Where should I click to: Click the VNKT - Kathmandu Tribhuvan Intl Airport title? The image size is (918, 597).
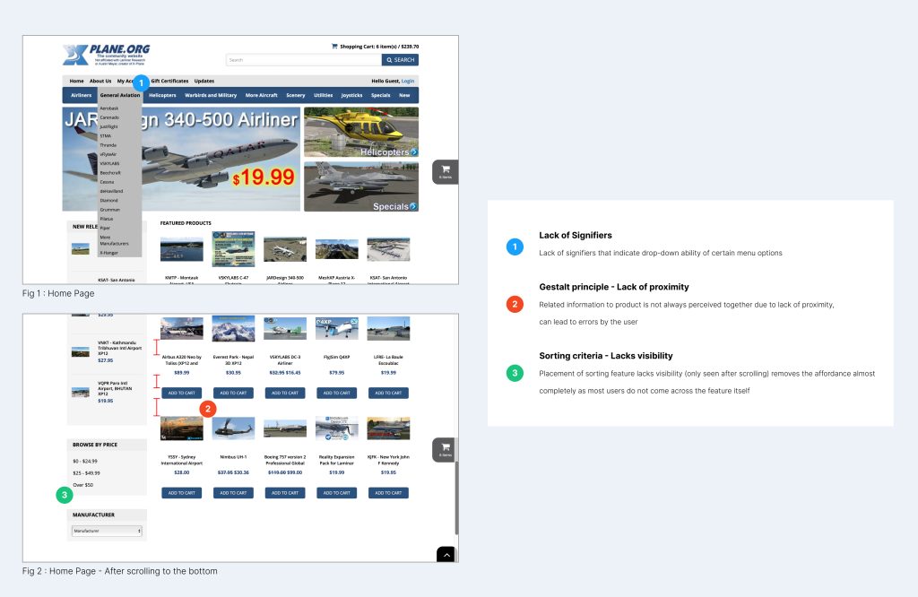point(119,348)
